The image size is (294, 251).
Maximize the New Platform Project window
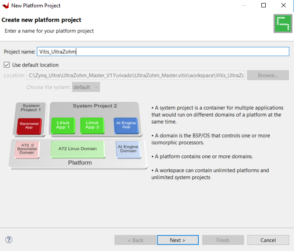point(264,6)
